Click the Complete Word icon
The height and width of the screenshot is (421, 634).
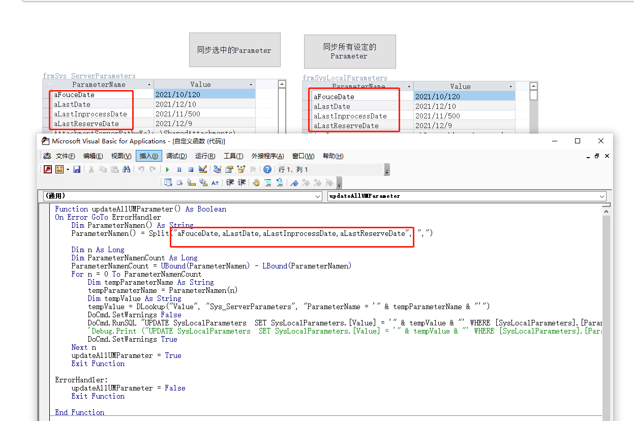coord(215,183)
